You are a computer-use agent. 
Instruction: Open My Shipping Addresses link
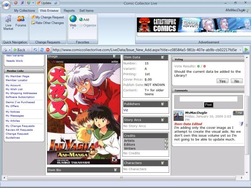21,93
